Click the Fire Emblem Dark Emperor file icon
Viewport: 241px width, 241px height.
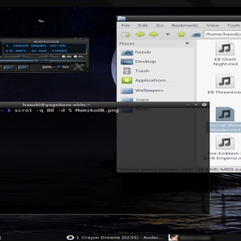click(225, 142)
